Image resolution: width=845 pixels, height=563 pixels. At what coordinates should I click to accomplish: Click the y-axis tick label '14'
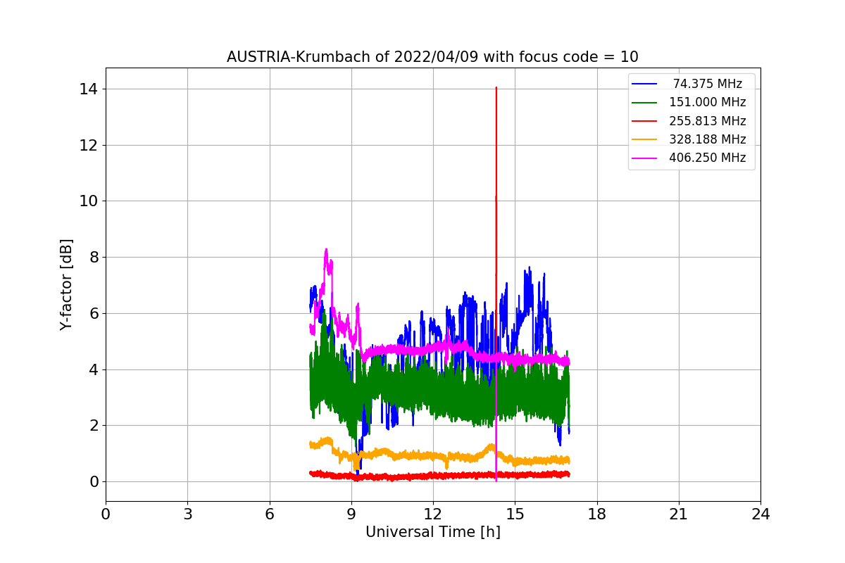89,89
